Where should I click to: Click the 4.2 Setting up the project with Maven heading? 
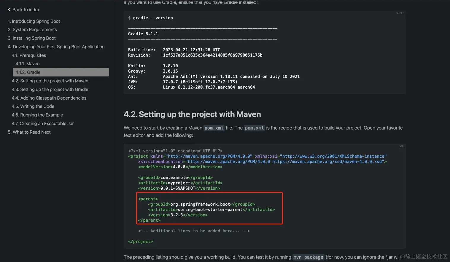pyautogui.click(x=192, y=114)
